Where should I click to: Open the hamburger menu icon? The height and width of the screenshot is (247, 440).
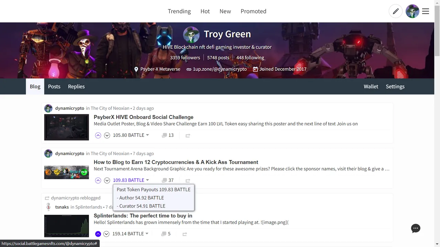[426, 11]
